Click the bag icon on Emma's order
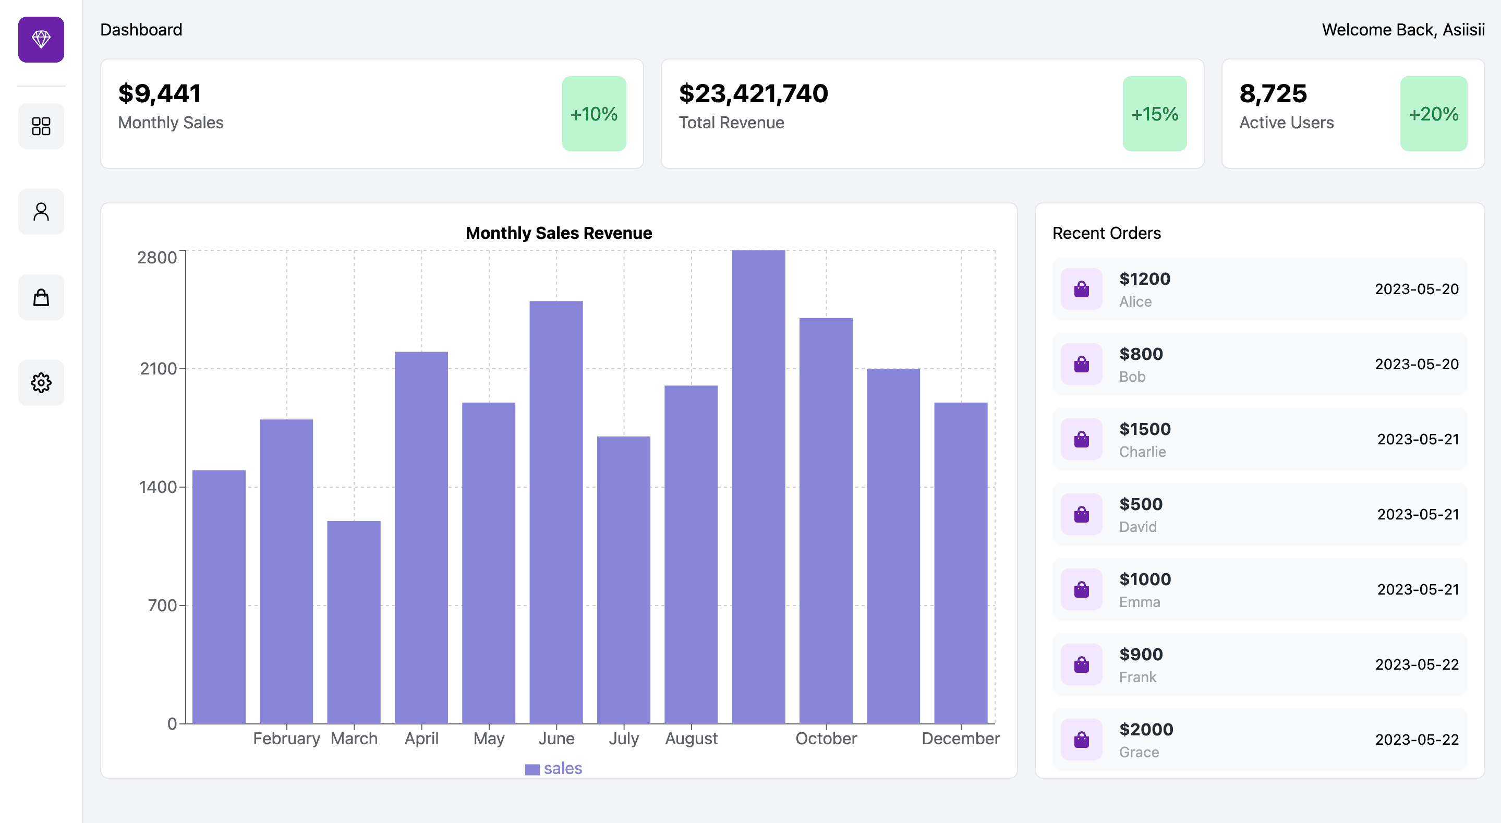Image resolution: width=1501 pixels, height=823 pixels. [1082, 590]
